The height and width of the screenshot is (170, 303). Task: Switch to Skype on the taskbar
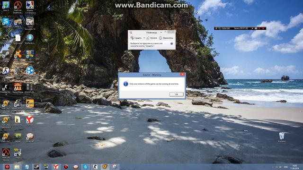pyautogui.click(x=85, y=167)
